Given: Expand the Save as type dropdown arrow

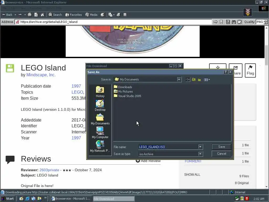Looking at the screenshot, I should [200, 154].
